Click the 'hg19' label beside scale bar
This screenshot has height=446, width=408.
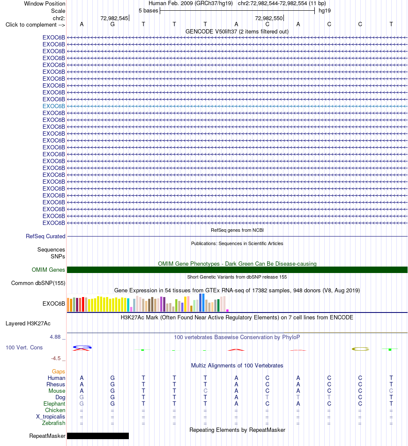(325, 11)
